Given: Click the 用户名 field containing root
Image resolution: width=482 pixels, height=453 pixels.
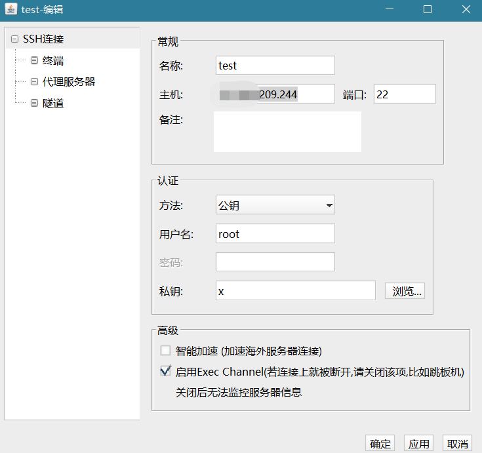Looking at the screenshot, I should coord(275,233).
